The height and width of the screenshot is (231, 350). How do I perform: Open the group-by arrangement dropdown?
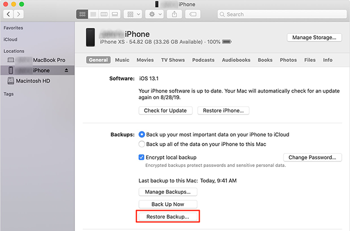pyautogui.click(x=133, y=14)
